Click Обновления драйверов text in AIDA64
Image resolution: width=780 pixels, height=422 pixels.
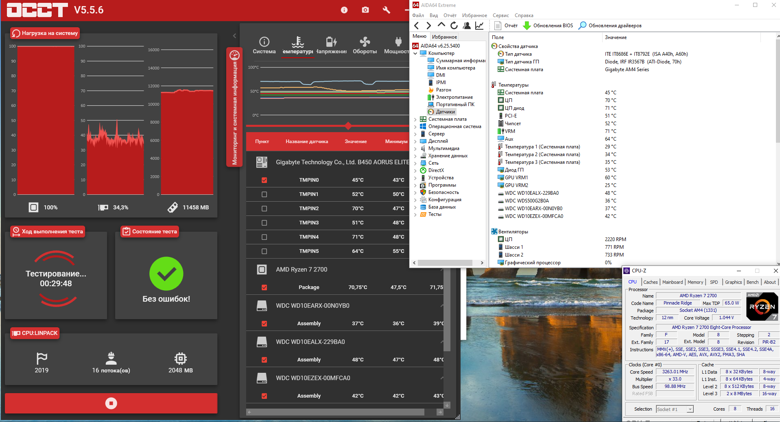(x=615, y=26)
